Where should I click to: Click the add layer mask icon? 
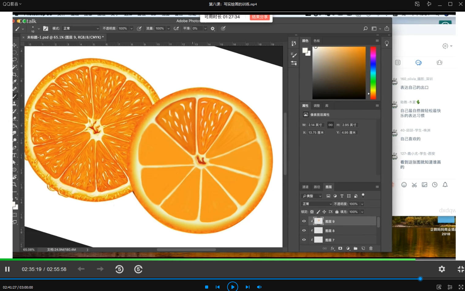(340, 249)
